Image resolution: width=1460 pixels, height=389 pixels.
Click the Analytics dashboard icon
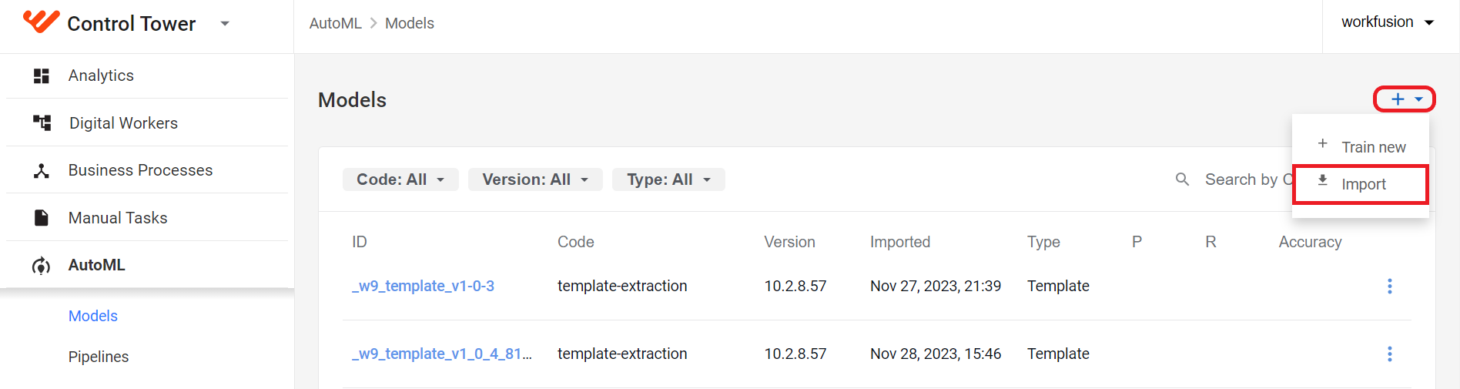pyautogui.click(x=42, y=75)
